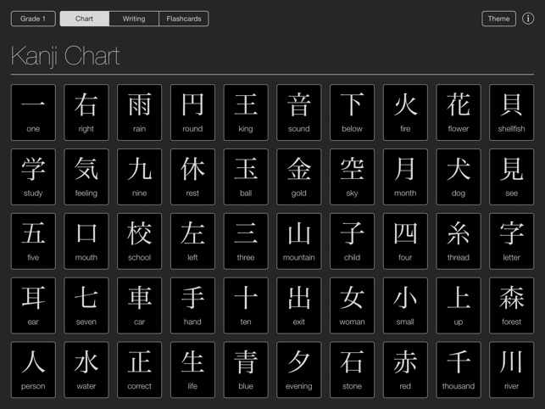Open the 'evening' kanji tile
The width and height of the screenshot is (545, 409).
pos(299,370)
